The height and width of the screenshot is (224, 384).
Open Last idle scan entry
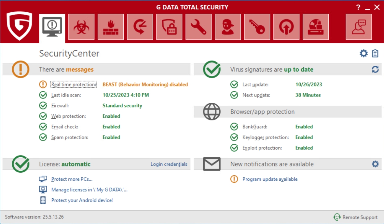[x=66, y=95]
